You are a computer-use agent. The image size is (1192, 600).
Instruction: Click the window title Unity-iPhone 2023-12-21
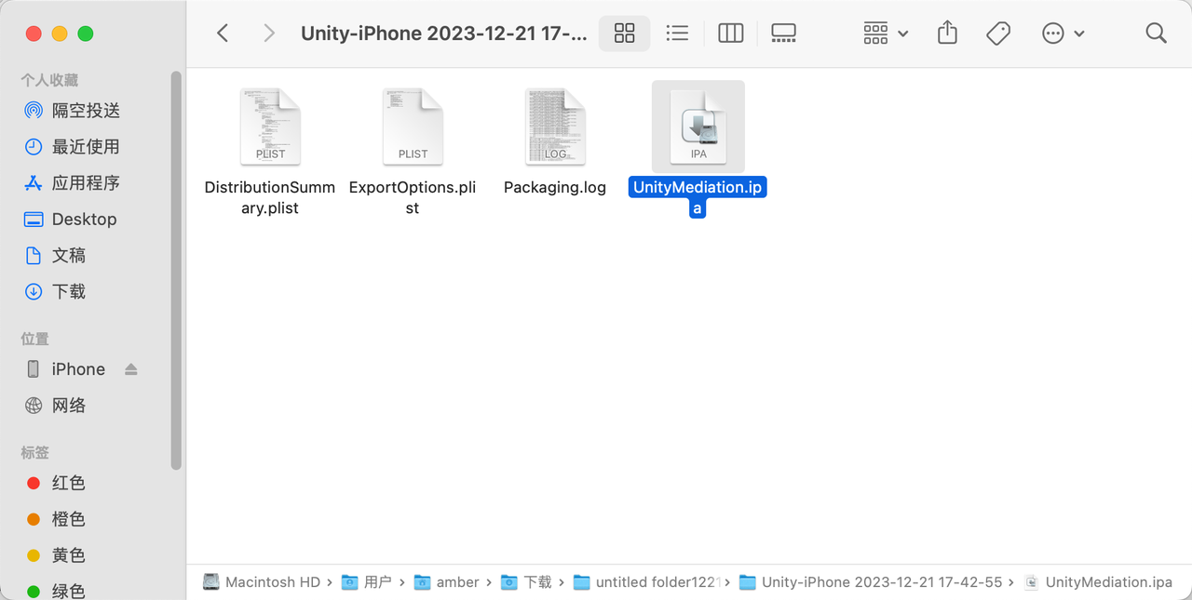click(x=444, y=33)
